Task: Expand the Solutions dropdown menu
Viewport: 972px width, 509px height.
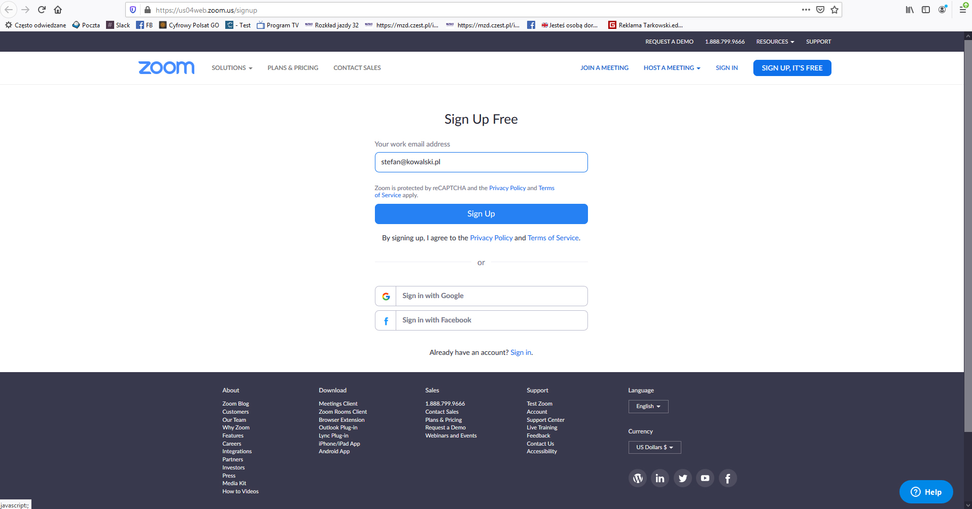Action: (x=232, y=68)
